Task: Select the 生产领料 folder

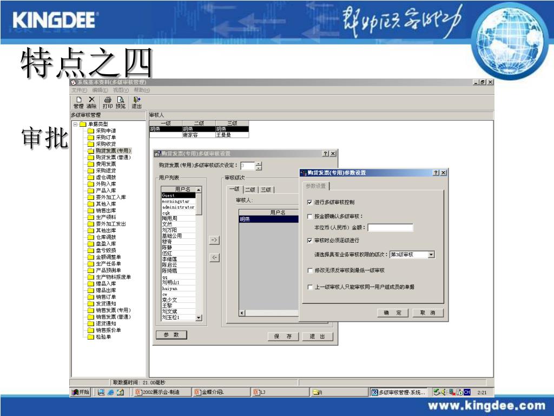Action: click(x=102, y=217)
